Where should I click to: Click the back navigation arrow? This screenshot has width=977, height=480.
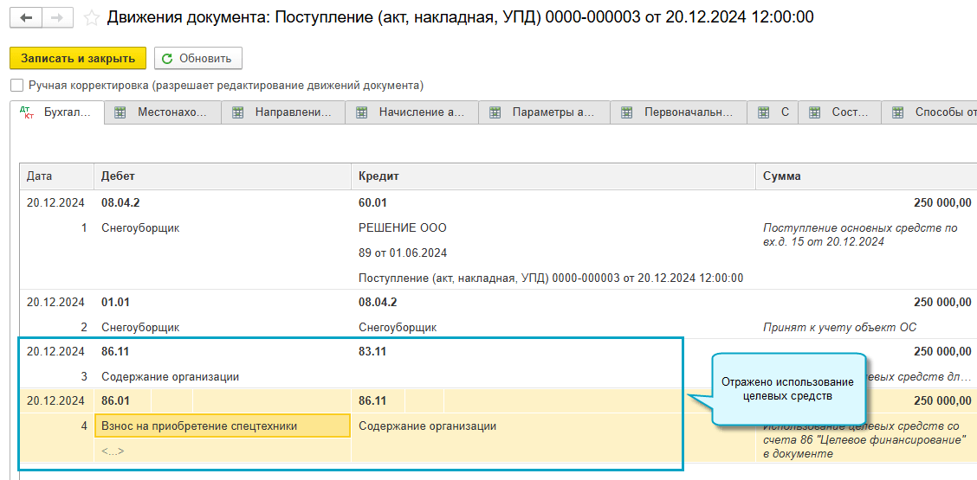pyautogui.click(x=27, y=18)
